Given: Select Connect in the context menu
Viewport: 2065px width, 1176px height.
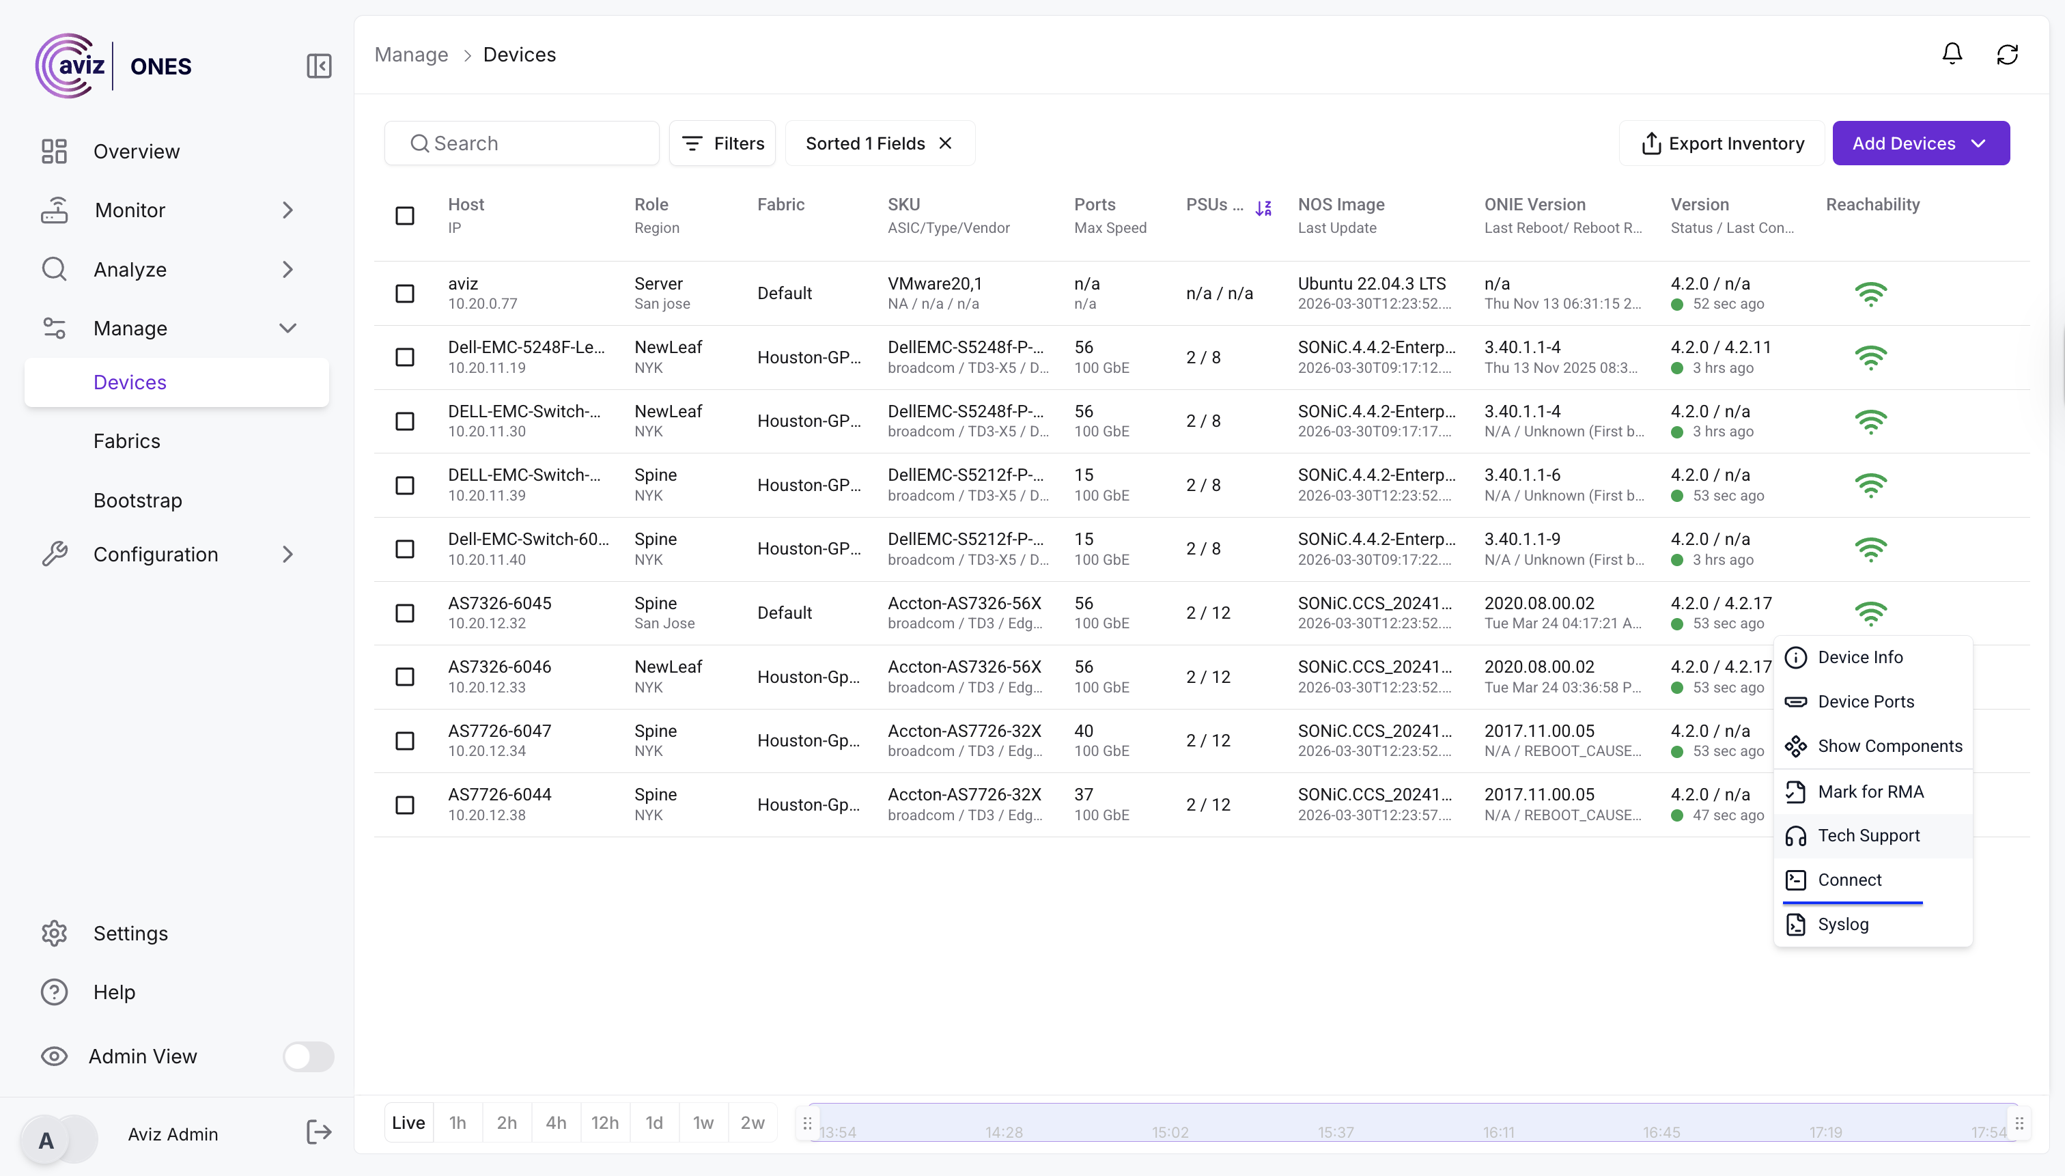Looking at the screenshot, I should pyautogui.click(x=1849, y=880).
